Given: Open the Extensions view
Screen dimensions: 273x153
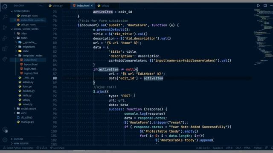Looking at the screenshot, I should click(5, 48).
